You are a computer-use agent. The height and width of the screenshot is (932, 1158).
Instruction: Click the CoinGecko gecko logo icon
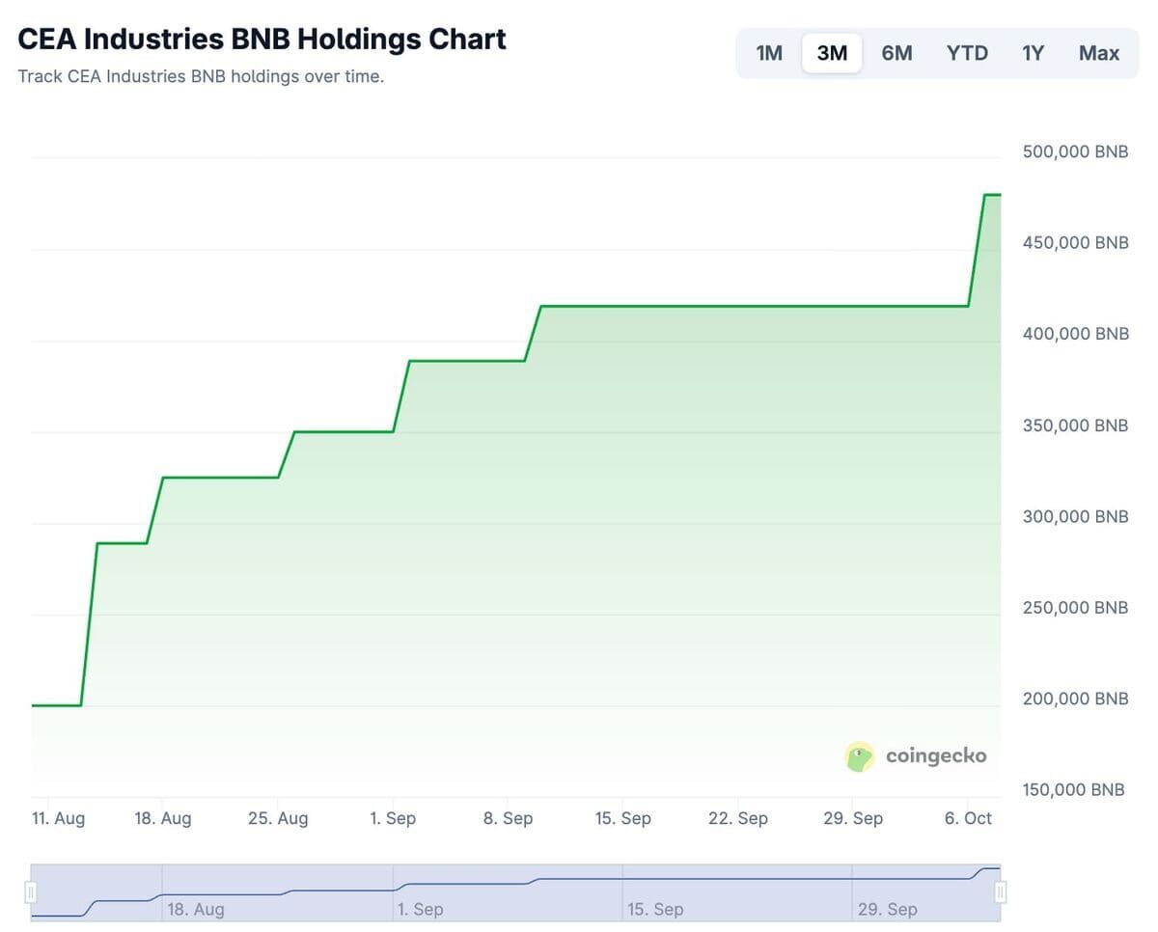pyautogui.click(x=859, y=756)
